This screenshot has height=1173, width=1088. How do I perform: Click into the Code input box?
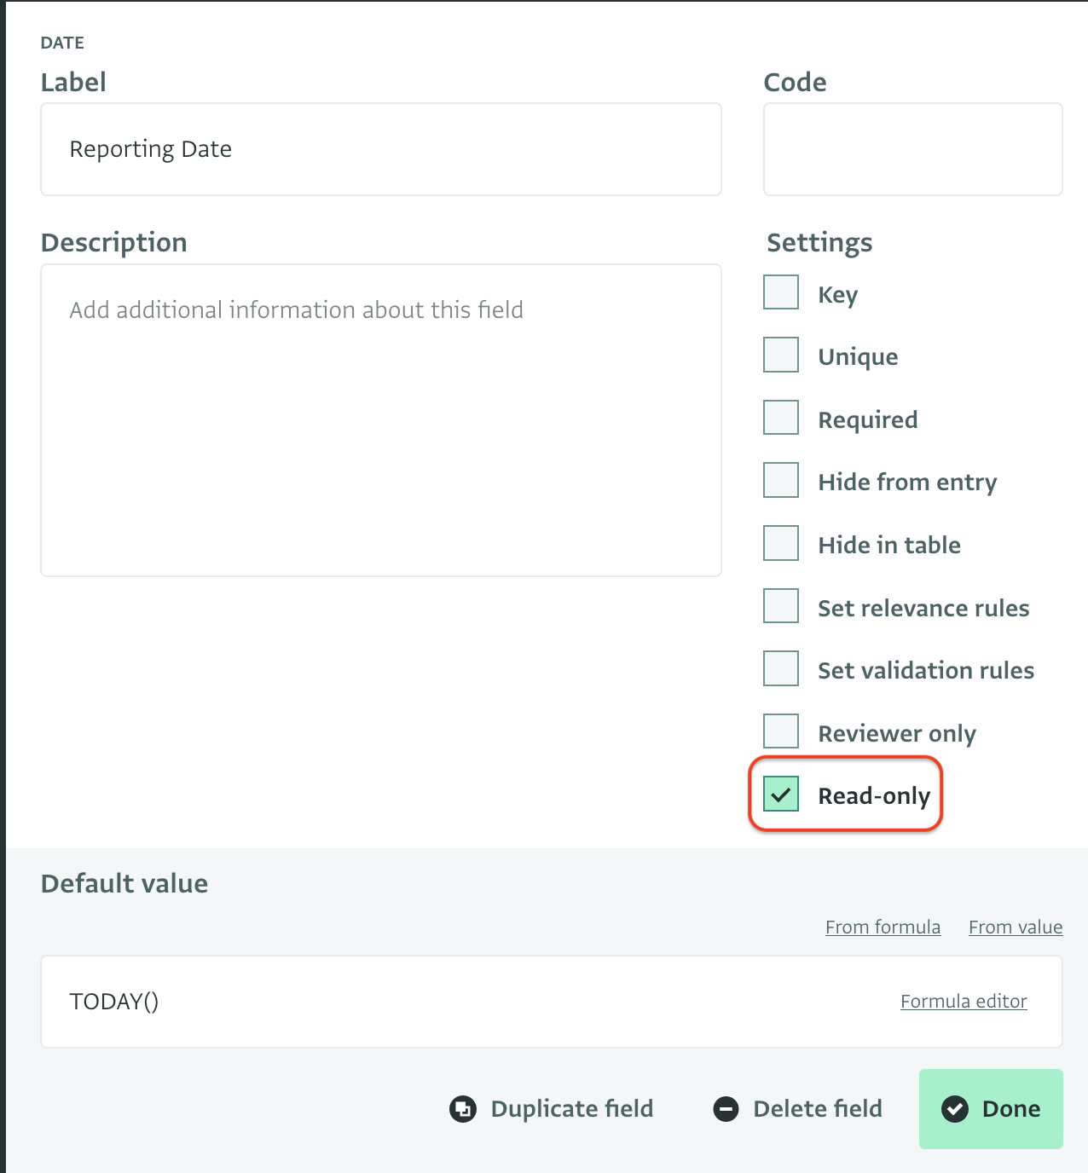(912, 149)
